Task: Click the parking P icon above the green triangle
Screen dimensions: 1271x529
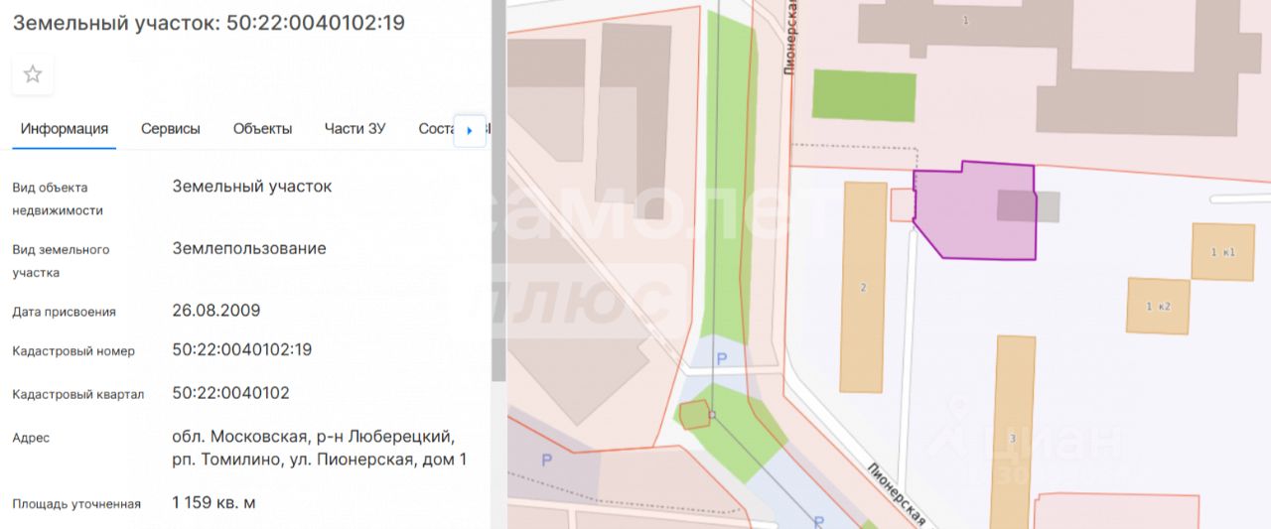Action: point(722,358)
